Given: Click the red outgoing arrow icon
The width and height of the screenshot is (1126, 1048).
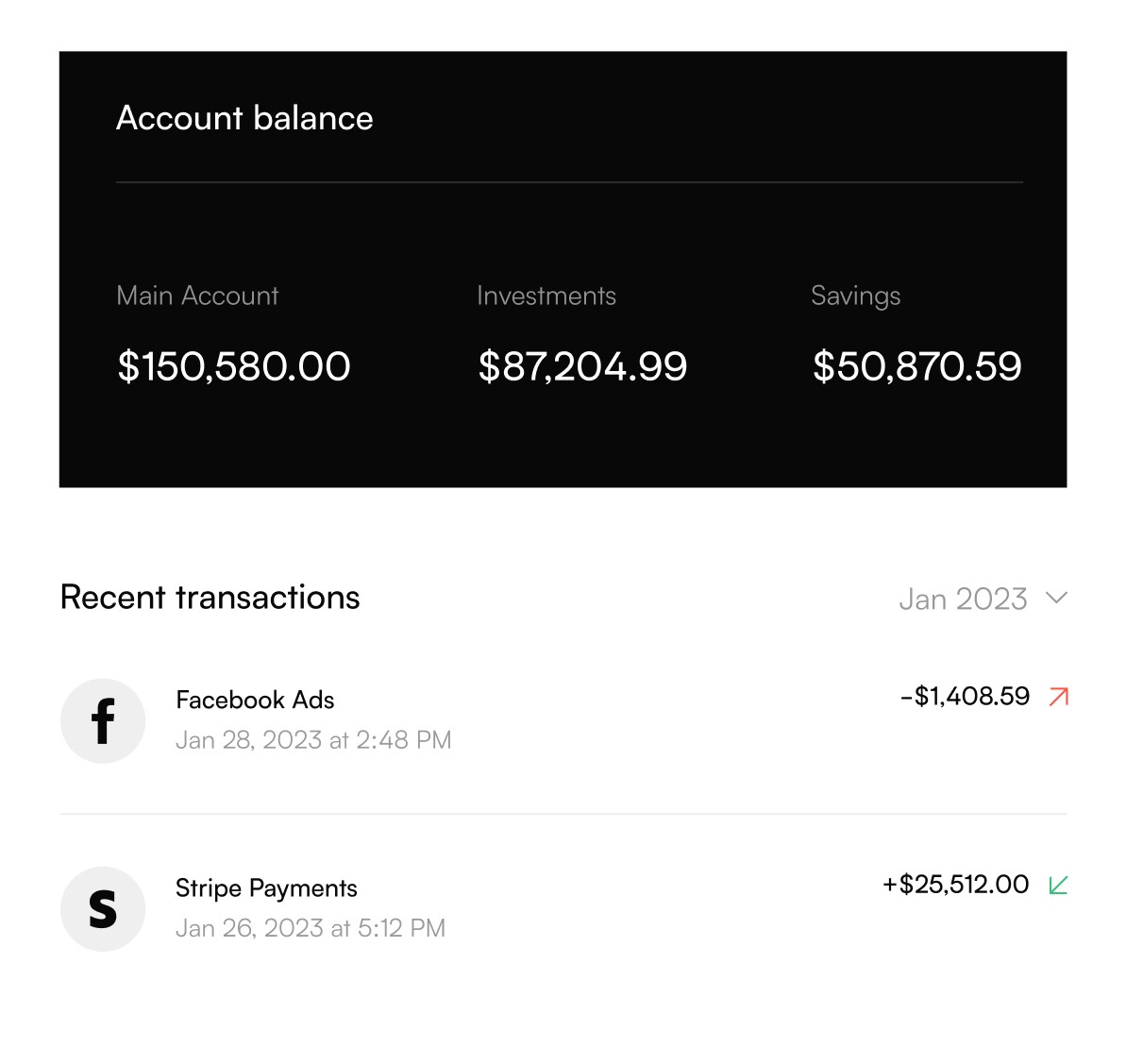Looking at the screenshot, I should [x=1058, y=697].
